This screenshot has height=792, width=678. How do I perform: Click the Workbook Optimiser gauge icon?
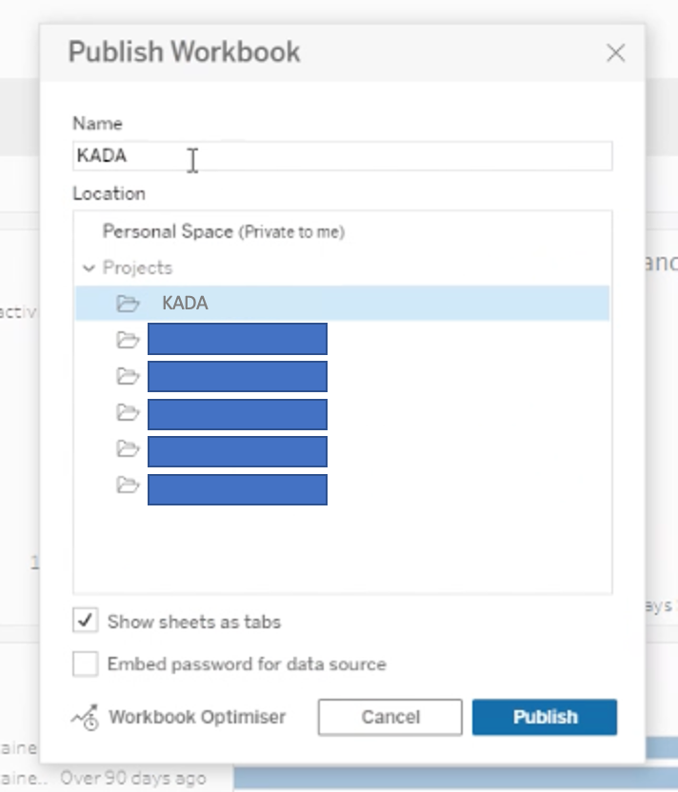(x=86, y=718)
